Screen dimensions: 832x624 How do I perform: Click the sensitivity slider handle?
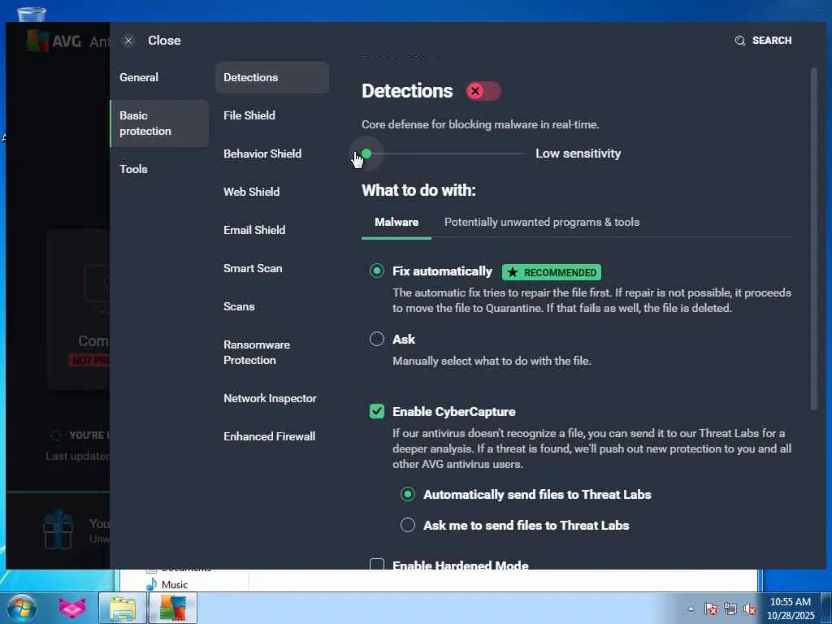366,154
